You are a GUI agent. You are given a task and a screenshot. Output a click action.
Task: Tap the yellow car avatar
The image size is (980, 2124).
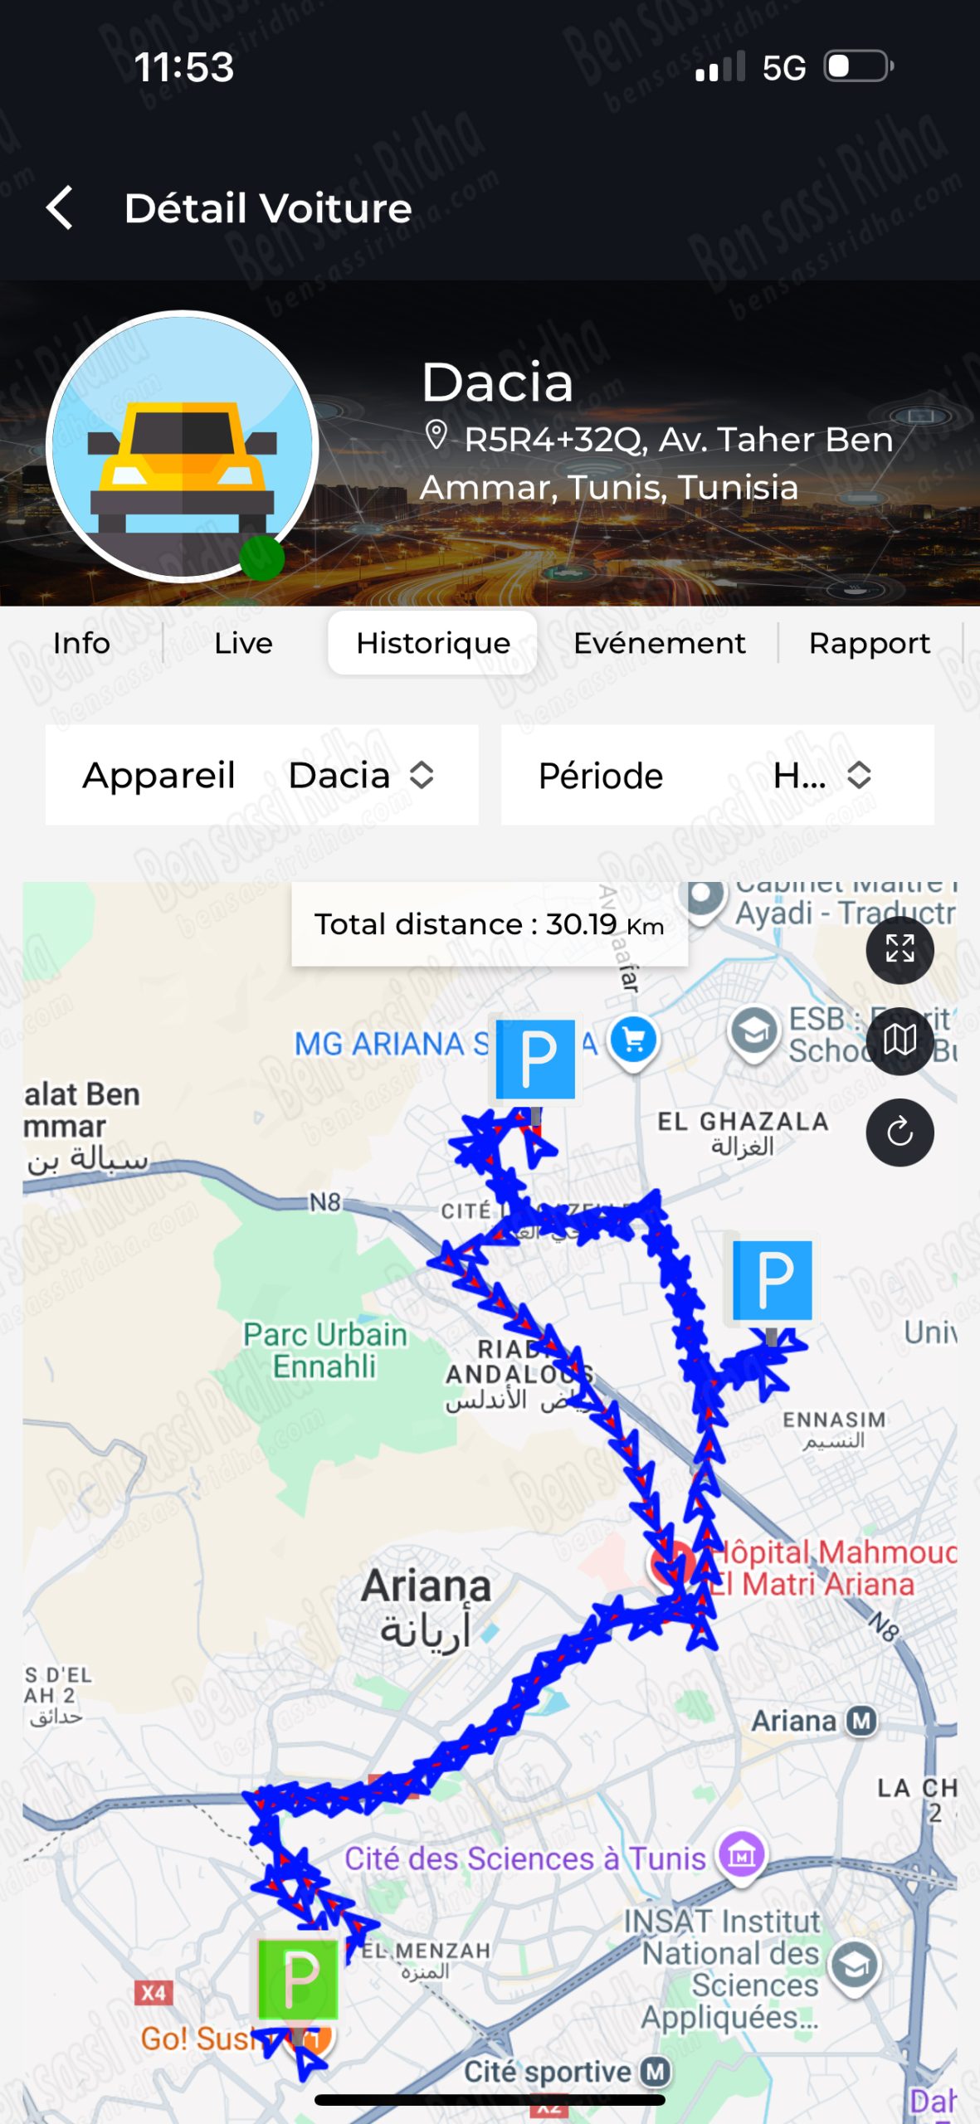pos(183,446)
